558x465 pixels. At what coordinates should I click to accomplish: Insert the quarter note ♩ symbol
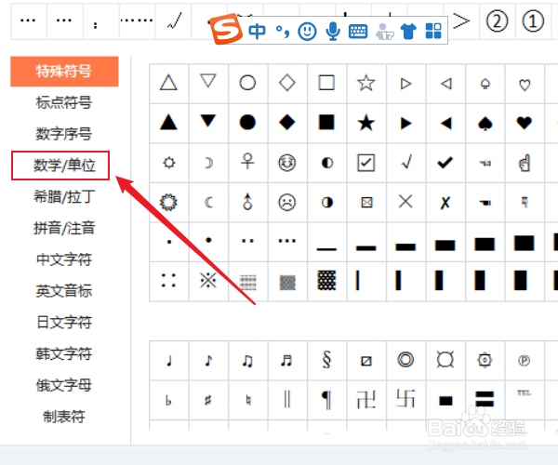click(168, 360)
